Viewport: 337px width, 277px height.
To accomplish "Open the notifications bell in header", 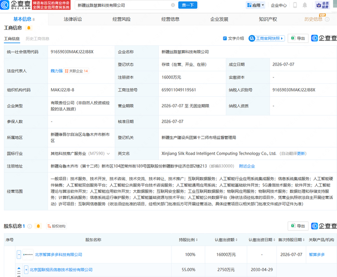I will pyautogui.click(x=305, y=5).
